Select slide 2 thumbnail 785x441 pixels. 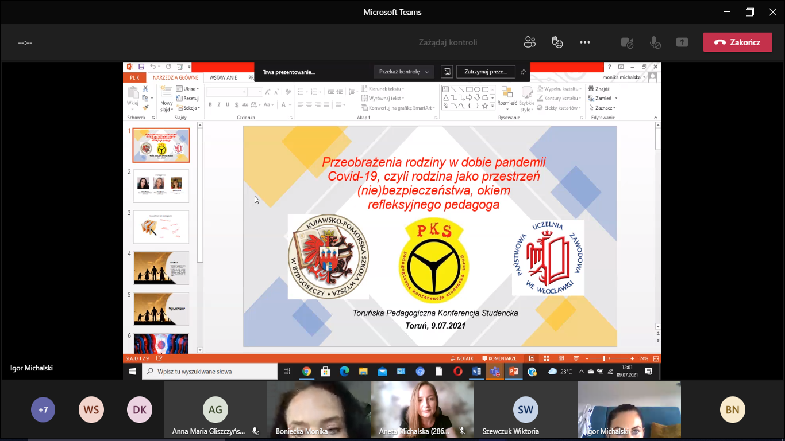tap(161, 186)
